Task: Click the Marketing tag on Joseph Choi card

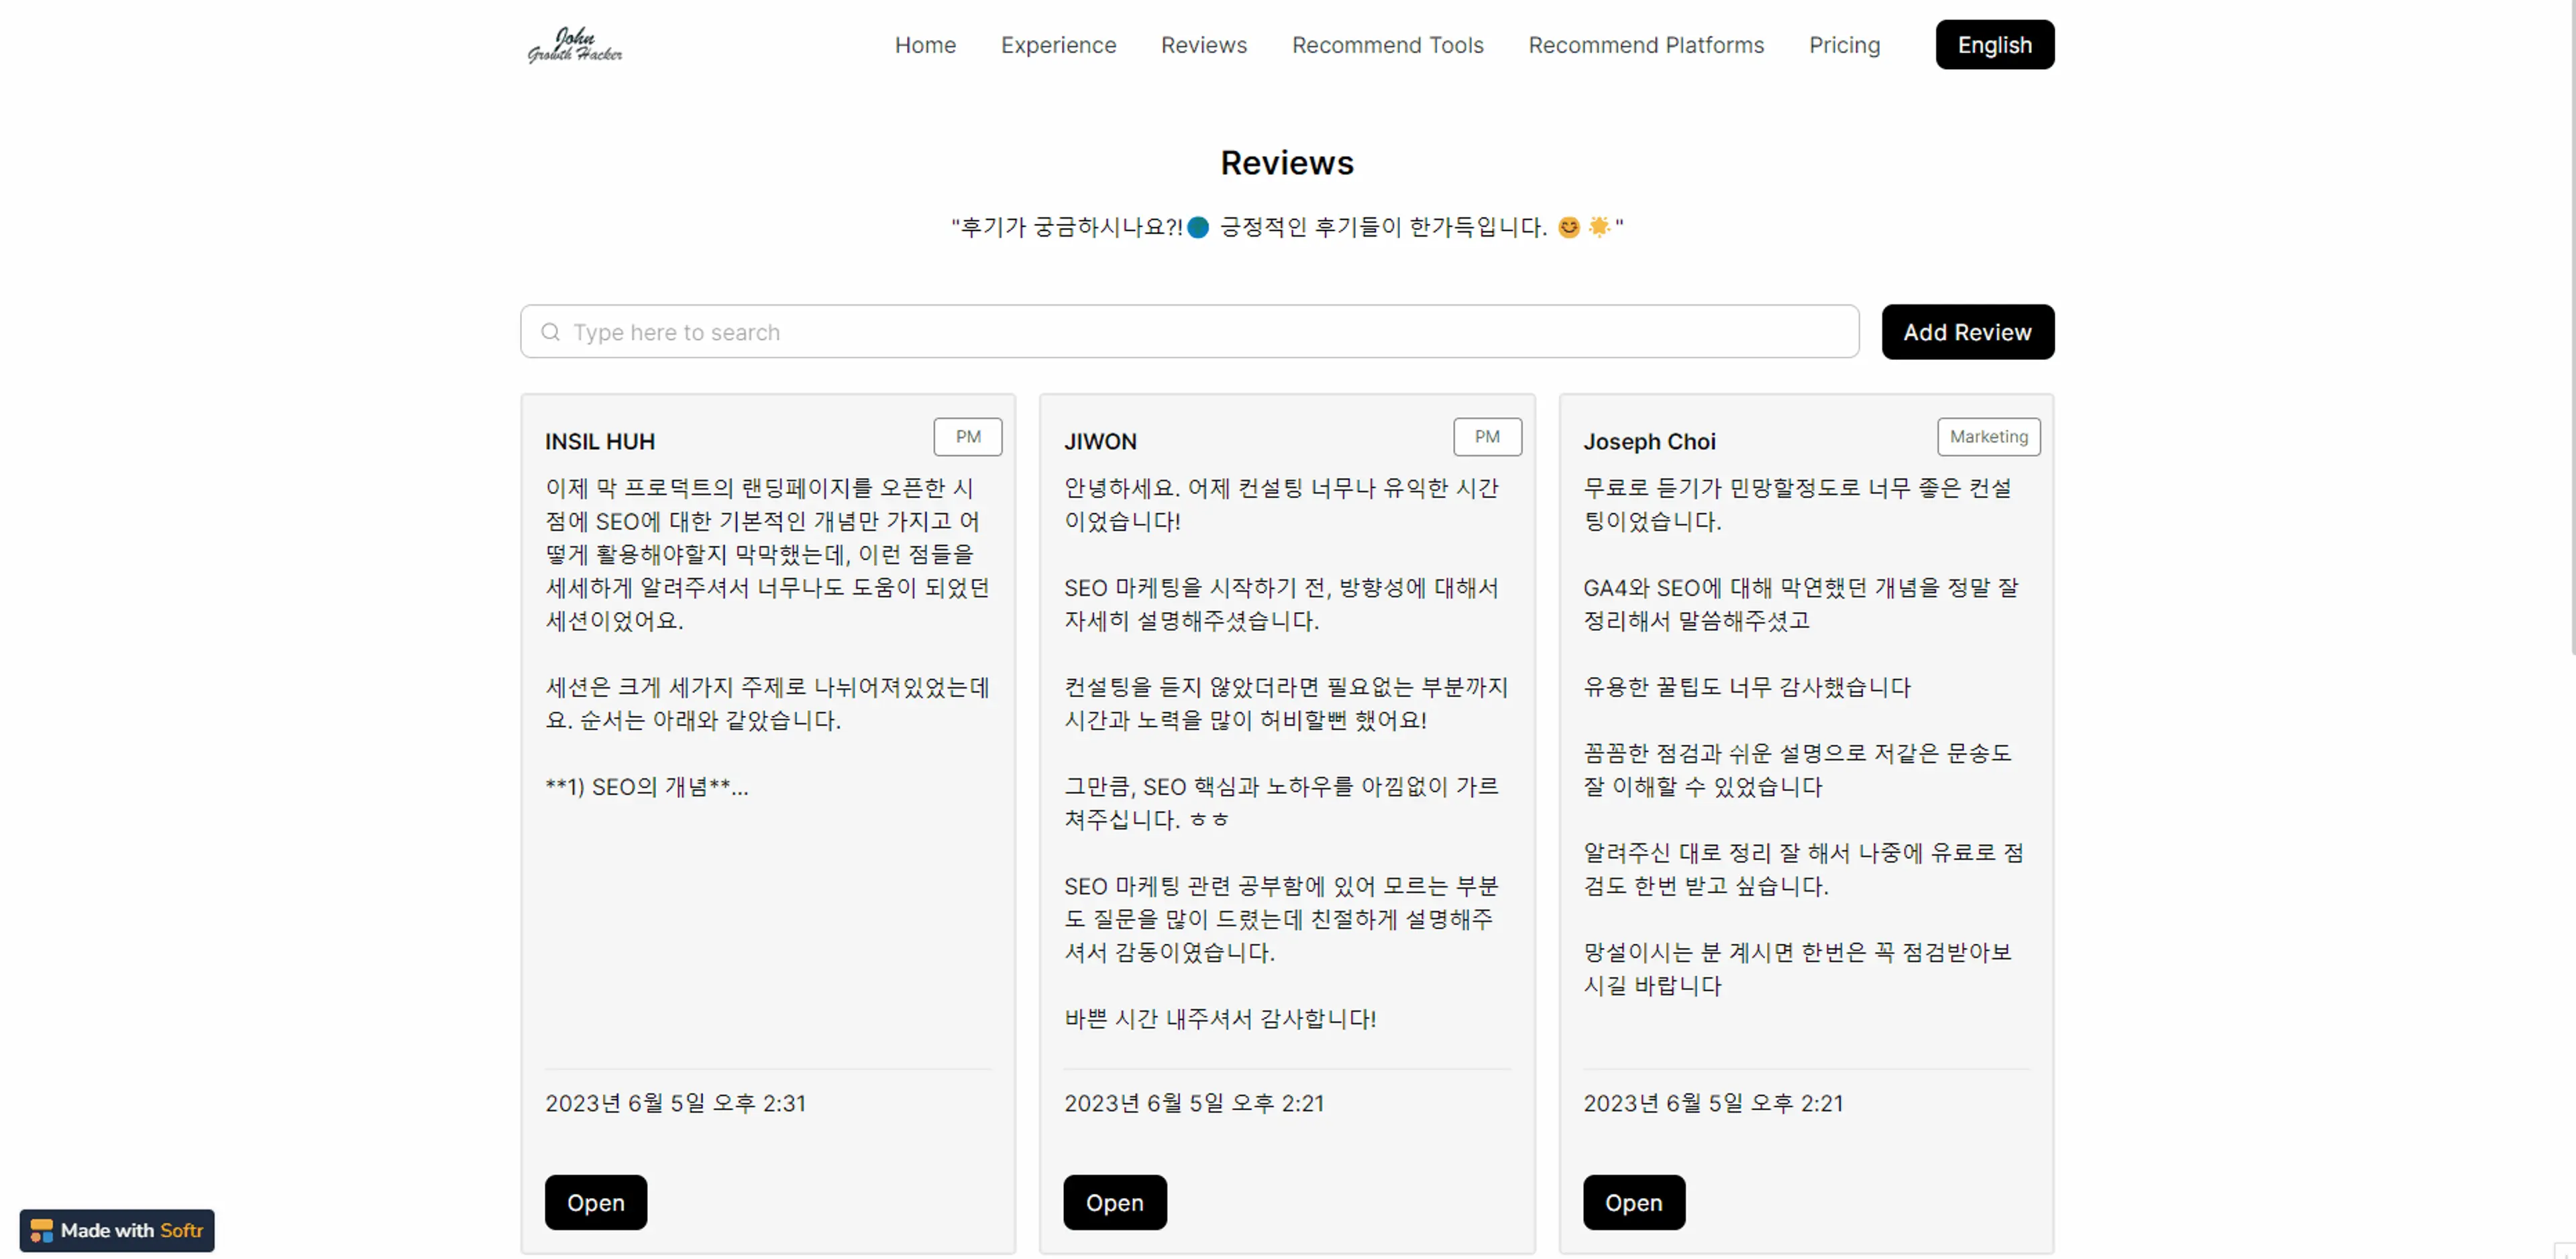Action: (x=1988, y=436)
